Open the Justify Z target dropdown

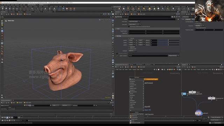tap(141, 45)
